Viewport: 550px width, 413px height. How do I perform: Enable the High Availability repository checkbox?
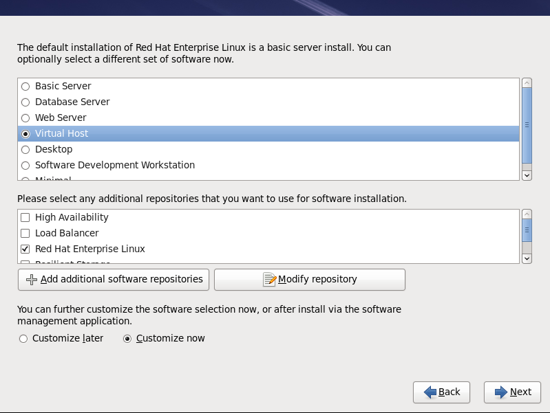click(x=25, y=218)
